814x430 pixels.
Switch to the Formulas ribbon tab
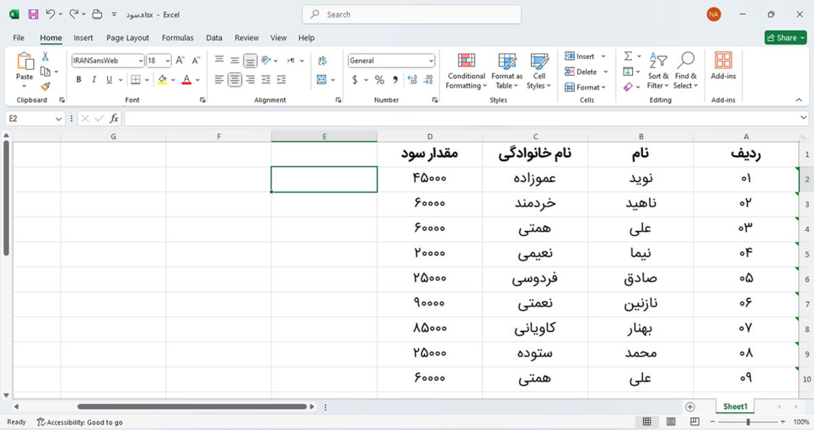pos(178,38)
